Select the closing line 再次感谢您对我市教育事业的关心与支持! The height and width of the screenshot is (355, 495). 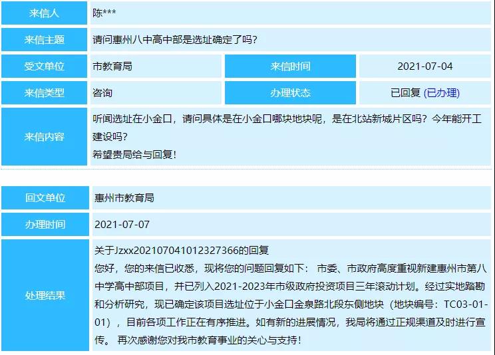tap(210, 340)
